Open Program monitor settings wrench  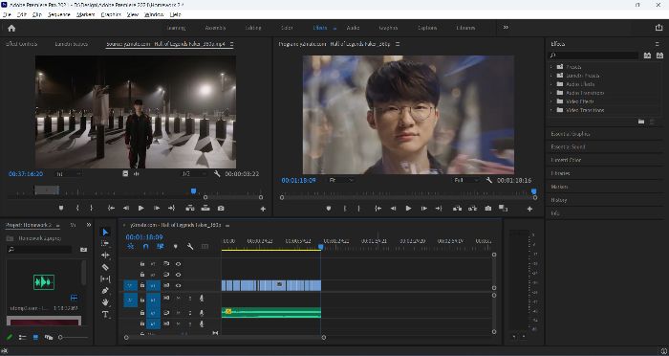[489, 180]
